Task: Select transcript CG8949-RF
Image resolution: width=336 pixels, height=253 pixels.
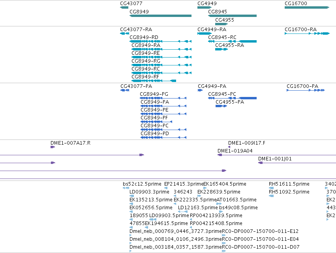Action: (x=145, y=76)
